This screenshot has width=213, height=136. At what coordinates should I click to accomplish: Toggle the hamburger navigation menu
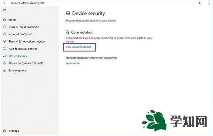click(x=4, y=10)
